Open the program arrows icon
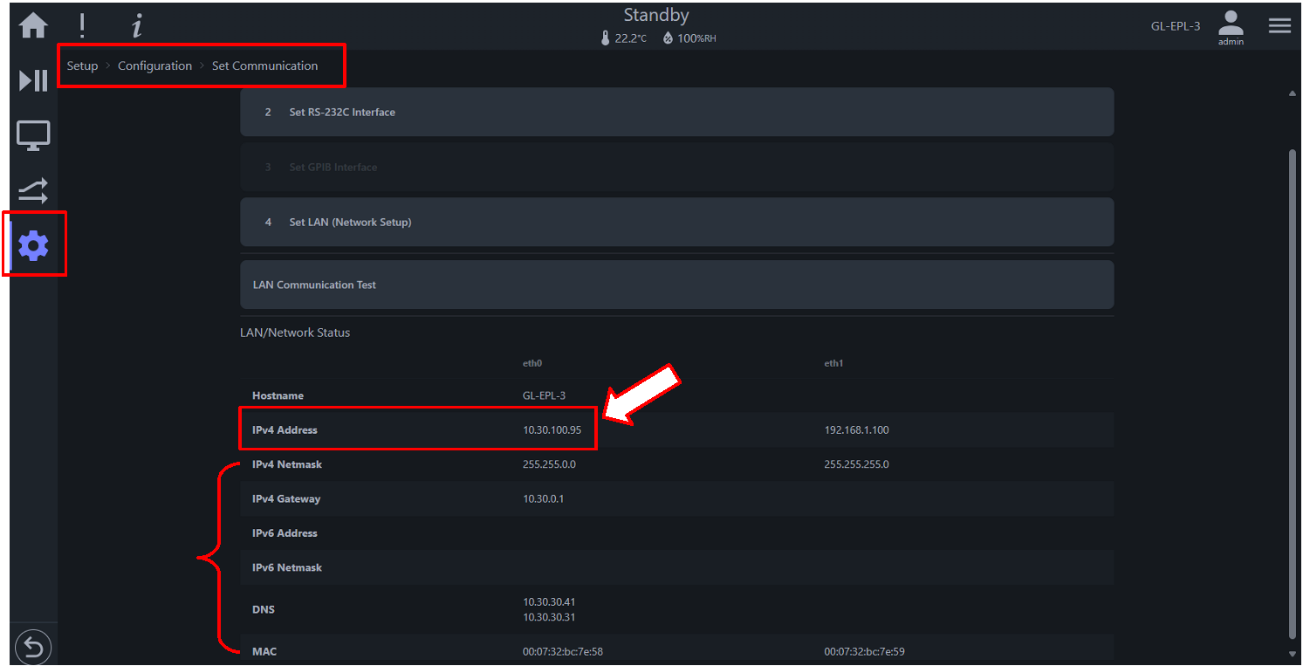Viewport: 1303px width, 666px height. tap(33, 190)
